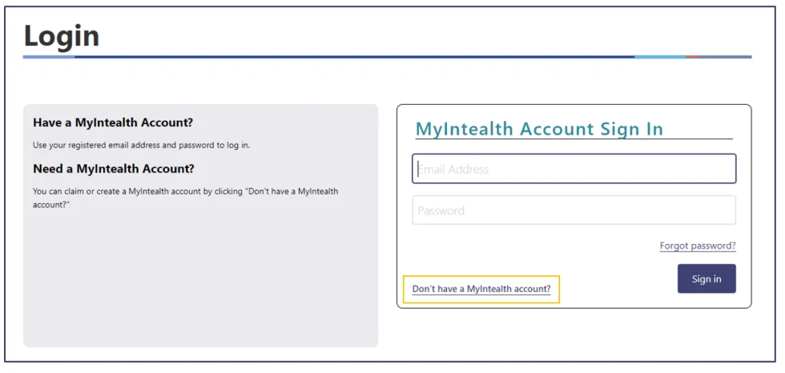The width and height of the screenshot is (785, 373).
Task: Place cursor at start of the Email Address field
Action: (x=419, y=169)
